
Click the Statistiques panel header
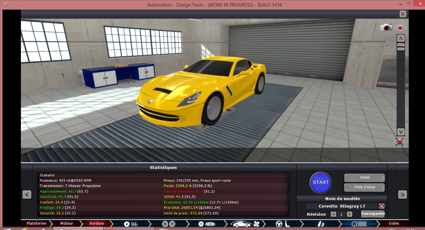(x=163, y=168)
